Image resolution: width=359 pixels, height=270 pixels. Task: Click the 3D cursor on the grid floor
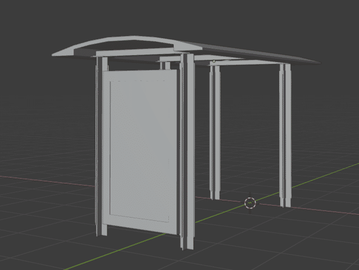[250, 202]
